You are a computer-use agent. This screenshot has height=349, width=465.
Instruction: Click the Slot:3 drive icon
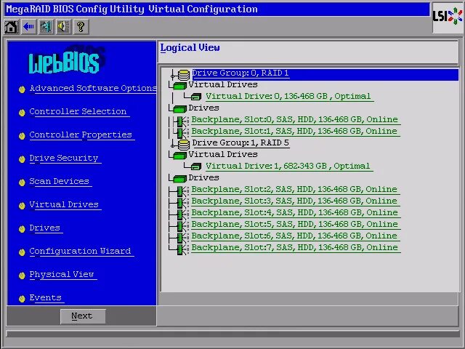coord(181,203)
